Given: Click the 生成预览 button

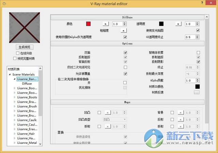Looking at the screenshot, I should (25, 47).
